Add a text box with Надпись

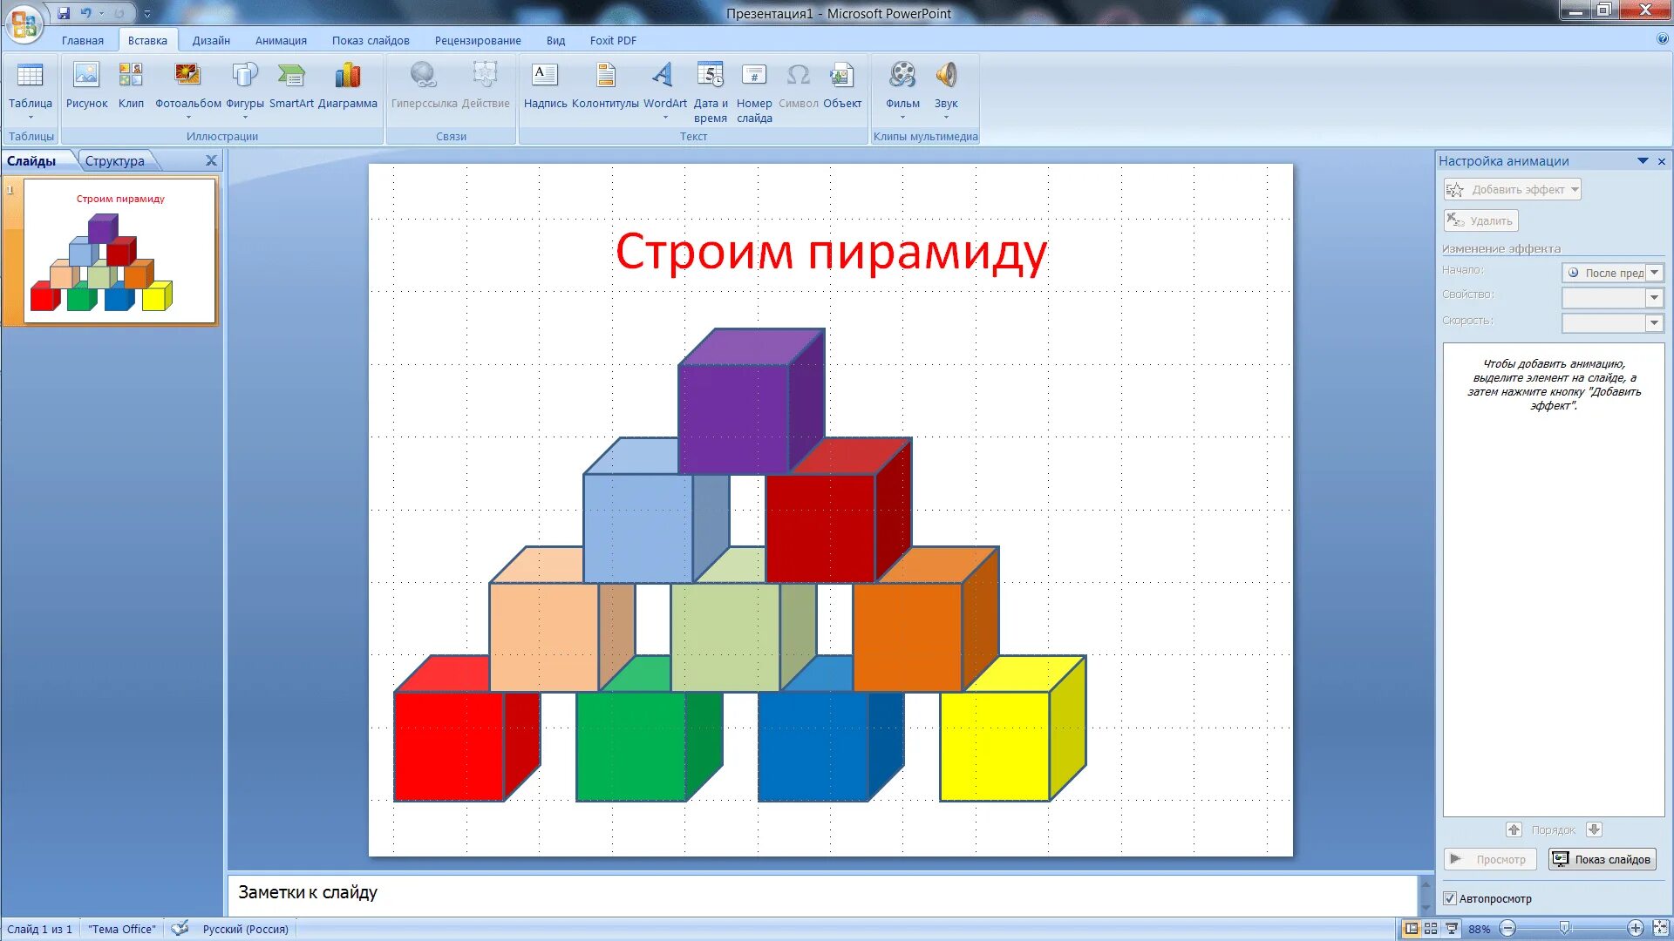[545, 77]
